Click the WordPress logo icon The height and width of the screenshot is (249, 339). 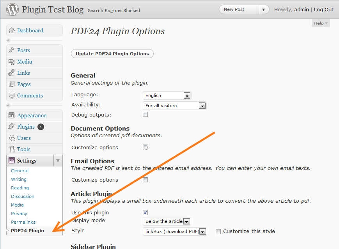coord(12,9)
